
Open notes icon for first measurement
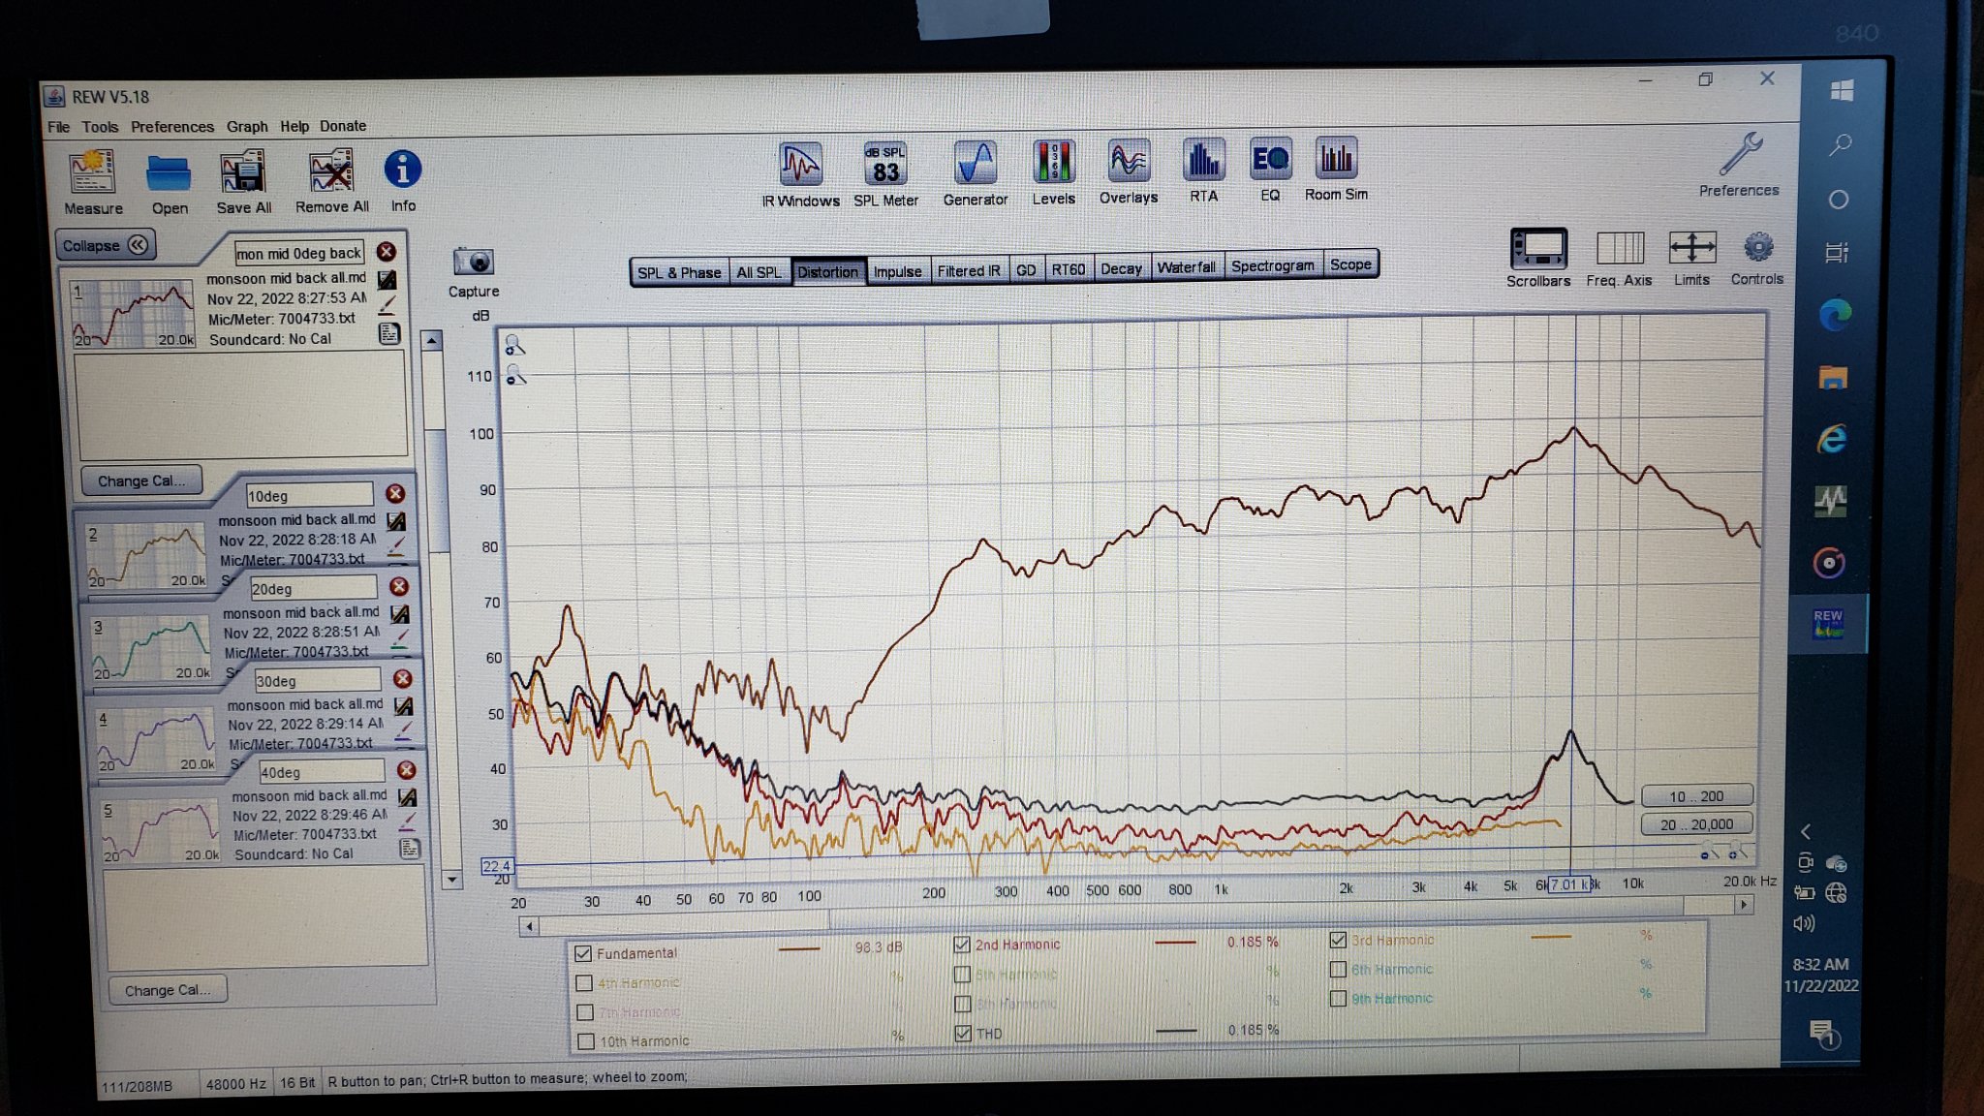click(389, 334)
